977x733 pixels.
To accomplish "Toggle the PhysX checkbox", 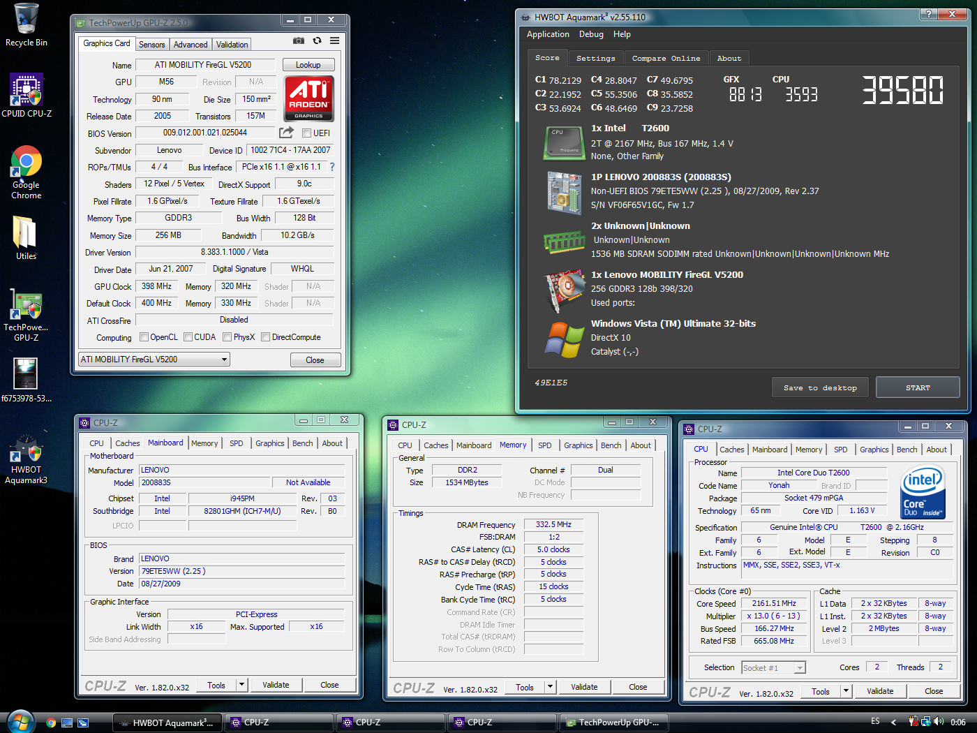I will (x=227, y=337).
